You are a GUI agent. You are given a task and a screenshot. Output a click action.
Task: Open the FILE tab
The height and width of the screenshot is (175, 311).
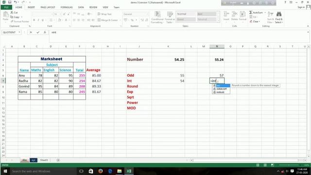coord(6,7)
